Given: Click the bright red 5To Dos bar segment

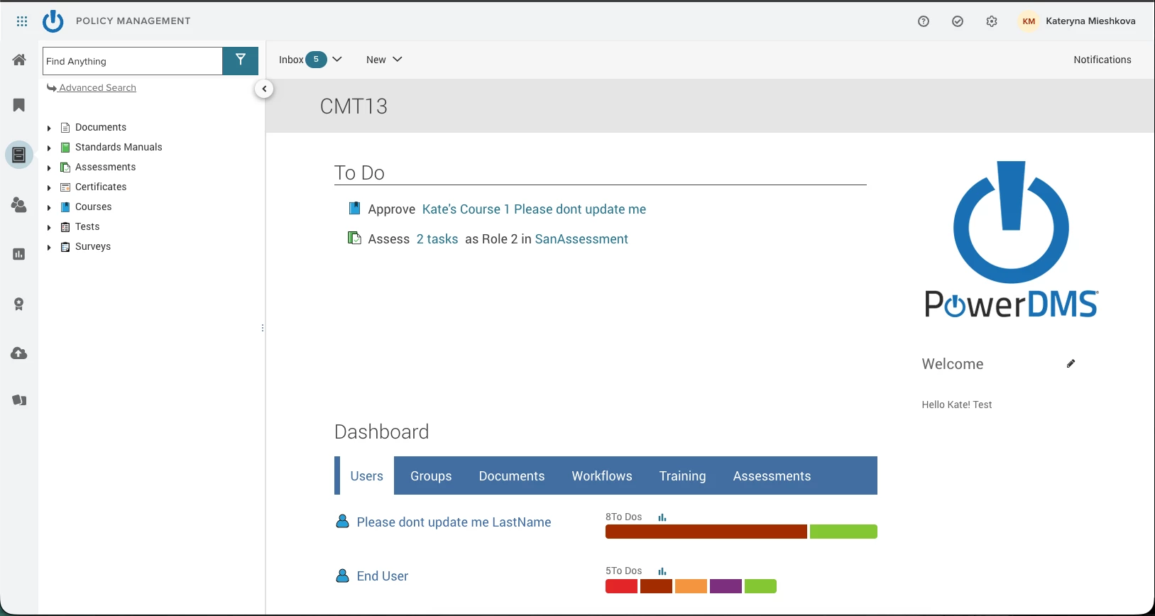Looking at the screenshot, I should pos(621,586).
